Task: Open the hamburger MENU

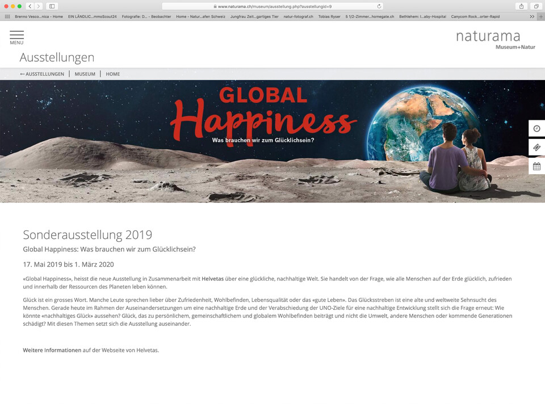Action: pos(16,37)
